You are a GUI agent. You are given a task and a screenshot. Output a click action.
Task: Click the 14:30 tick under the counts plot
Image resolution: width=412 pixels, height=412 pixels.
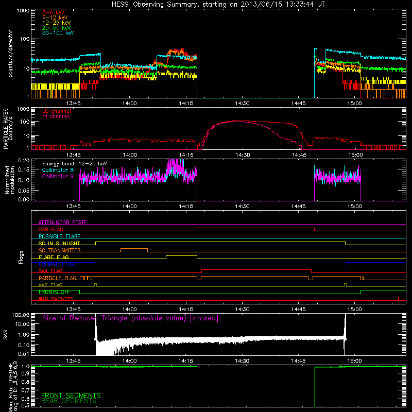coord(242,103)
